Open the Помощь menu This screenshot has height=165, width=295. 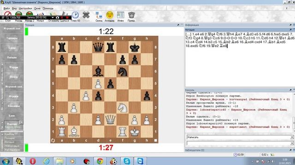click(48, 8)
